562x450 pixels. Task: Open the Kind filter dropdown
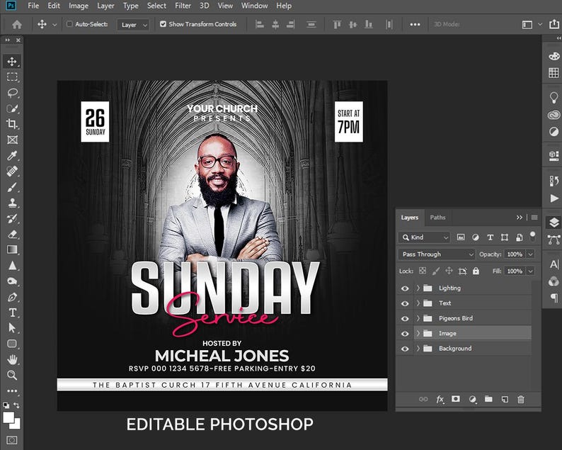424,237
